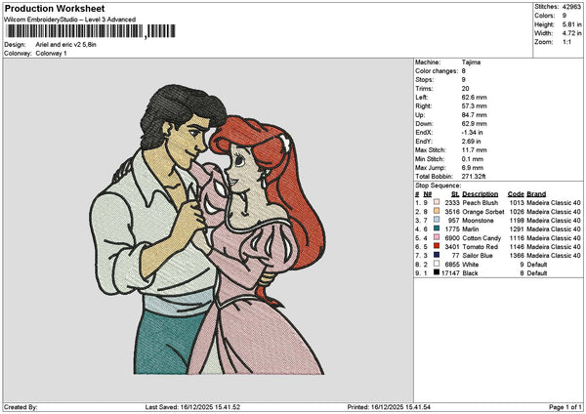
Task: Click the Down value 62.9 mm
Action: (x=474, y=124)
